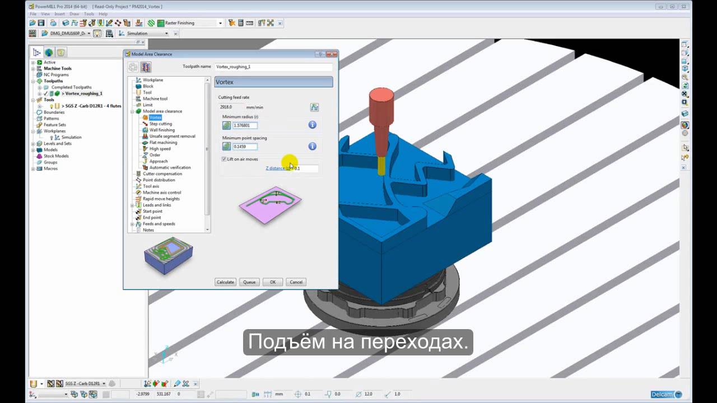Open the Simulation workplane dropdown
The width and height of the screenshot is (717, 403).
click(166, 34)
